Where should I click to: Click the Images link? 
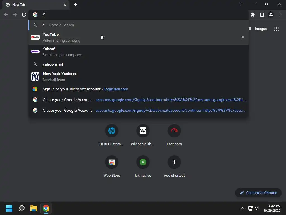point(261,29)
